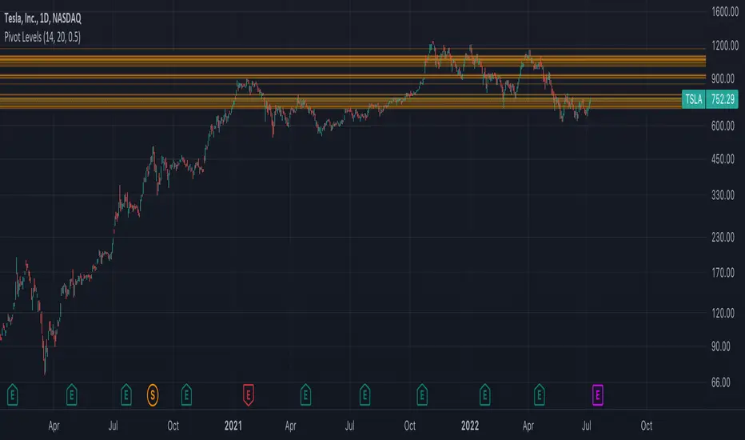Screen dimensions: 745x440
Task: Click the purple upcoming earnings marker
Action: 598,393
